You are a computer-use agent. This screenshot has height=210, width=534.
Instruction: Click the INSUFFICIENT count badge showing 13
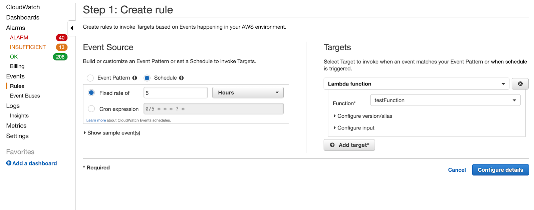pyautogui.click(x=62, y=47)
